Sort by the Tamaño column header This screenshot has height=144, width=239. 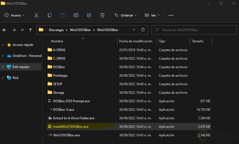point(197,41)
